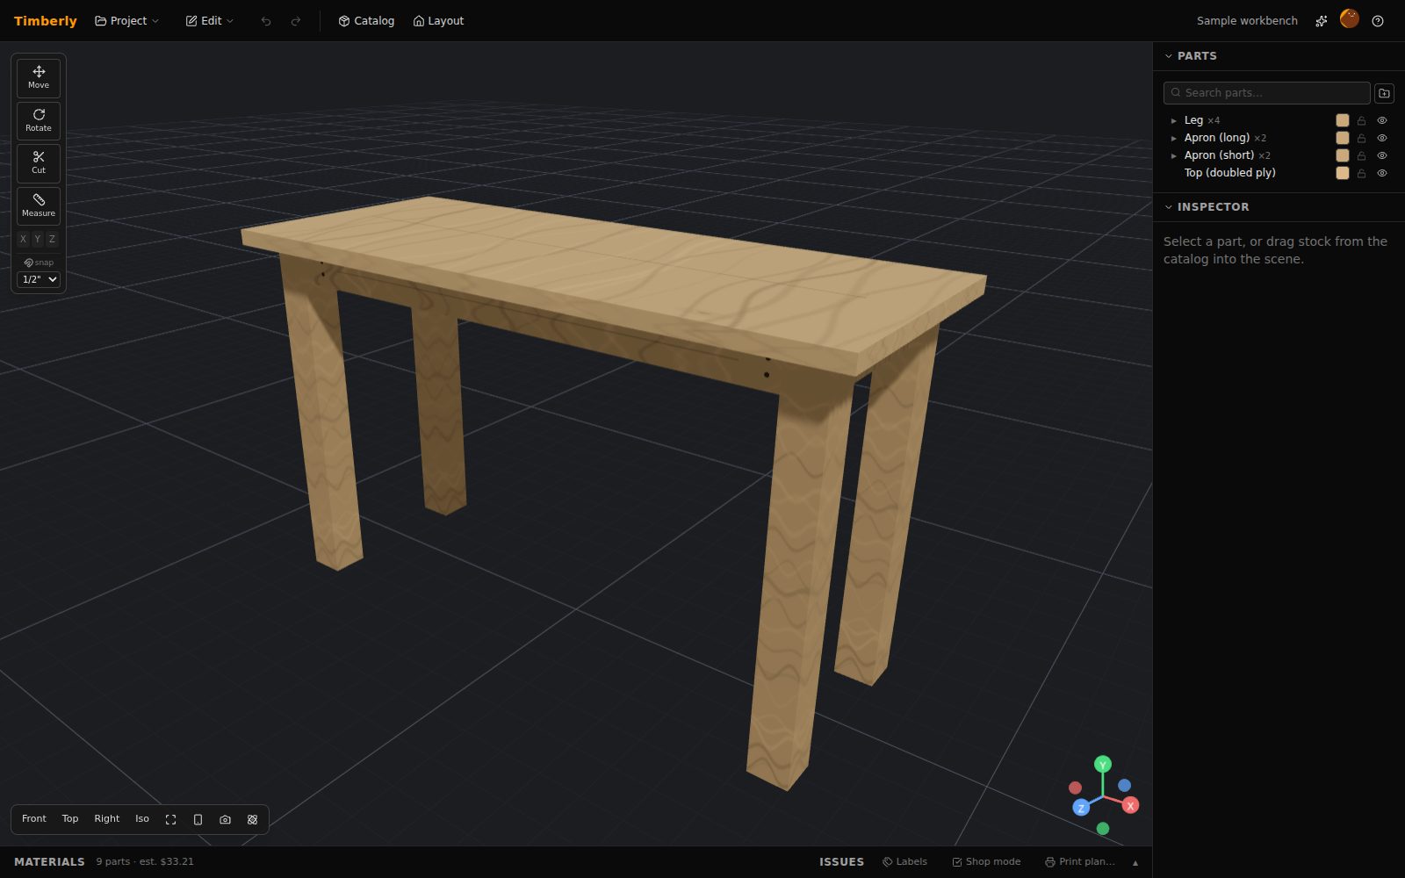Switch to Right view

coord(107,819)
